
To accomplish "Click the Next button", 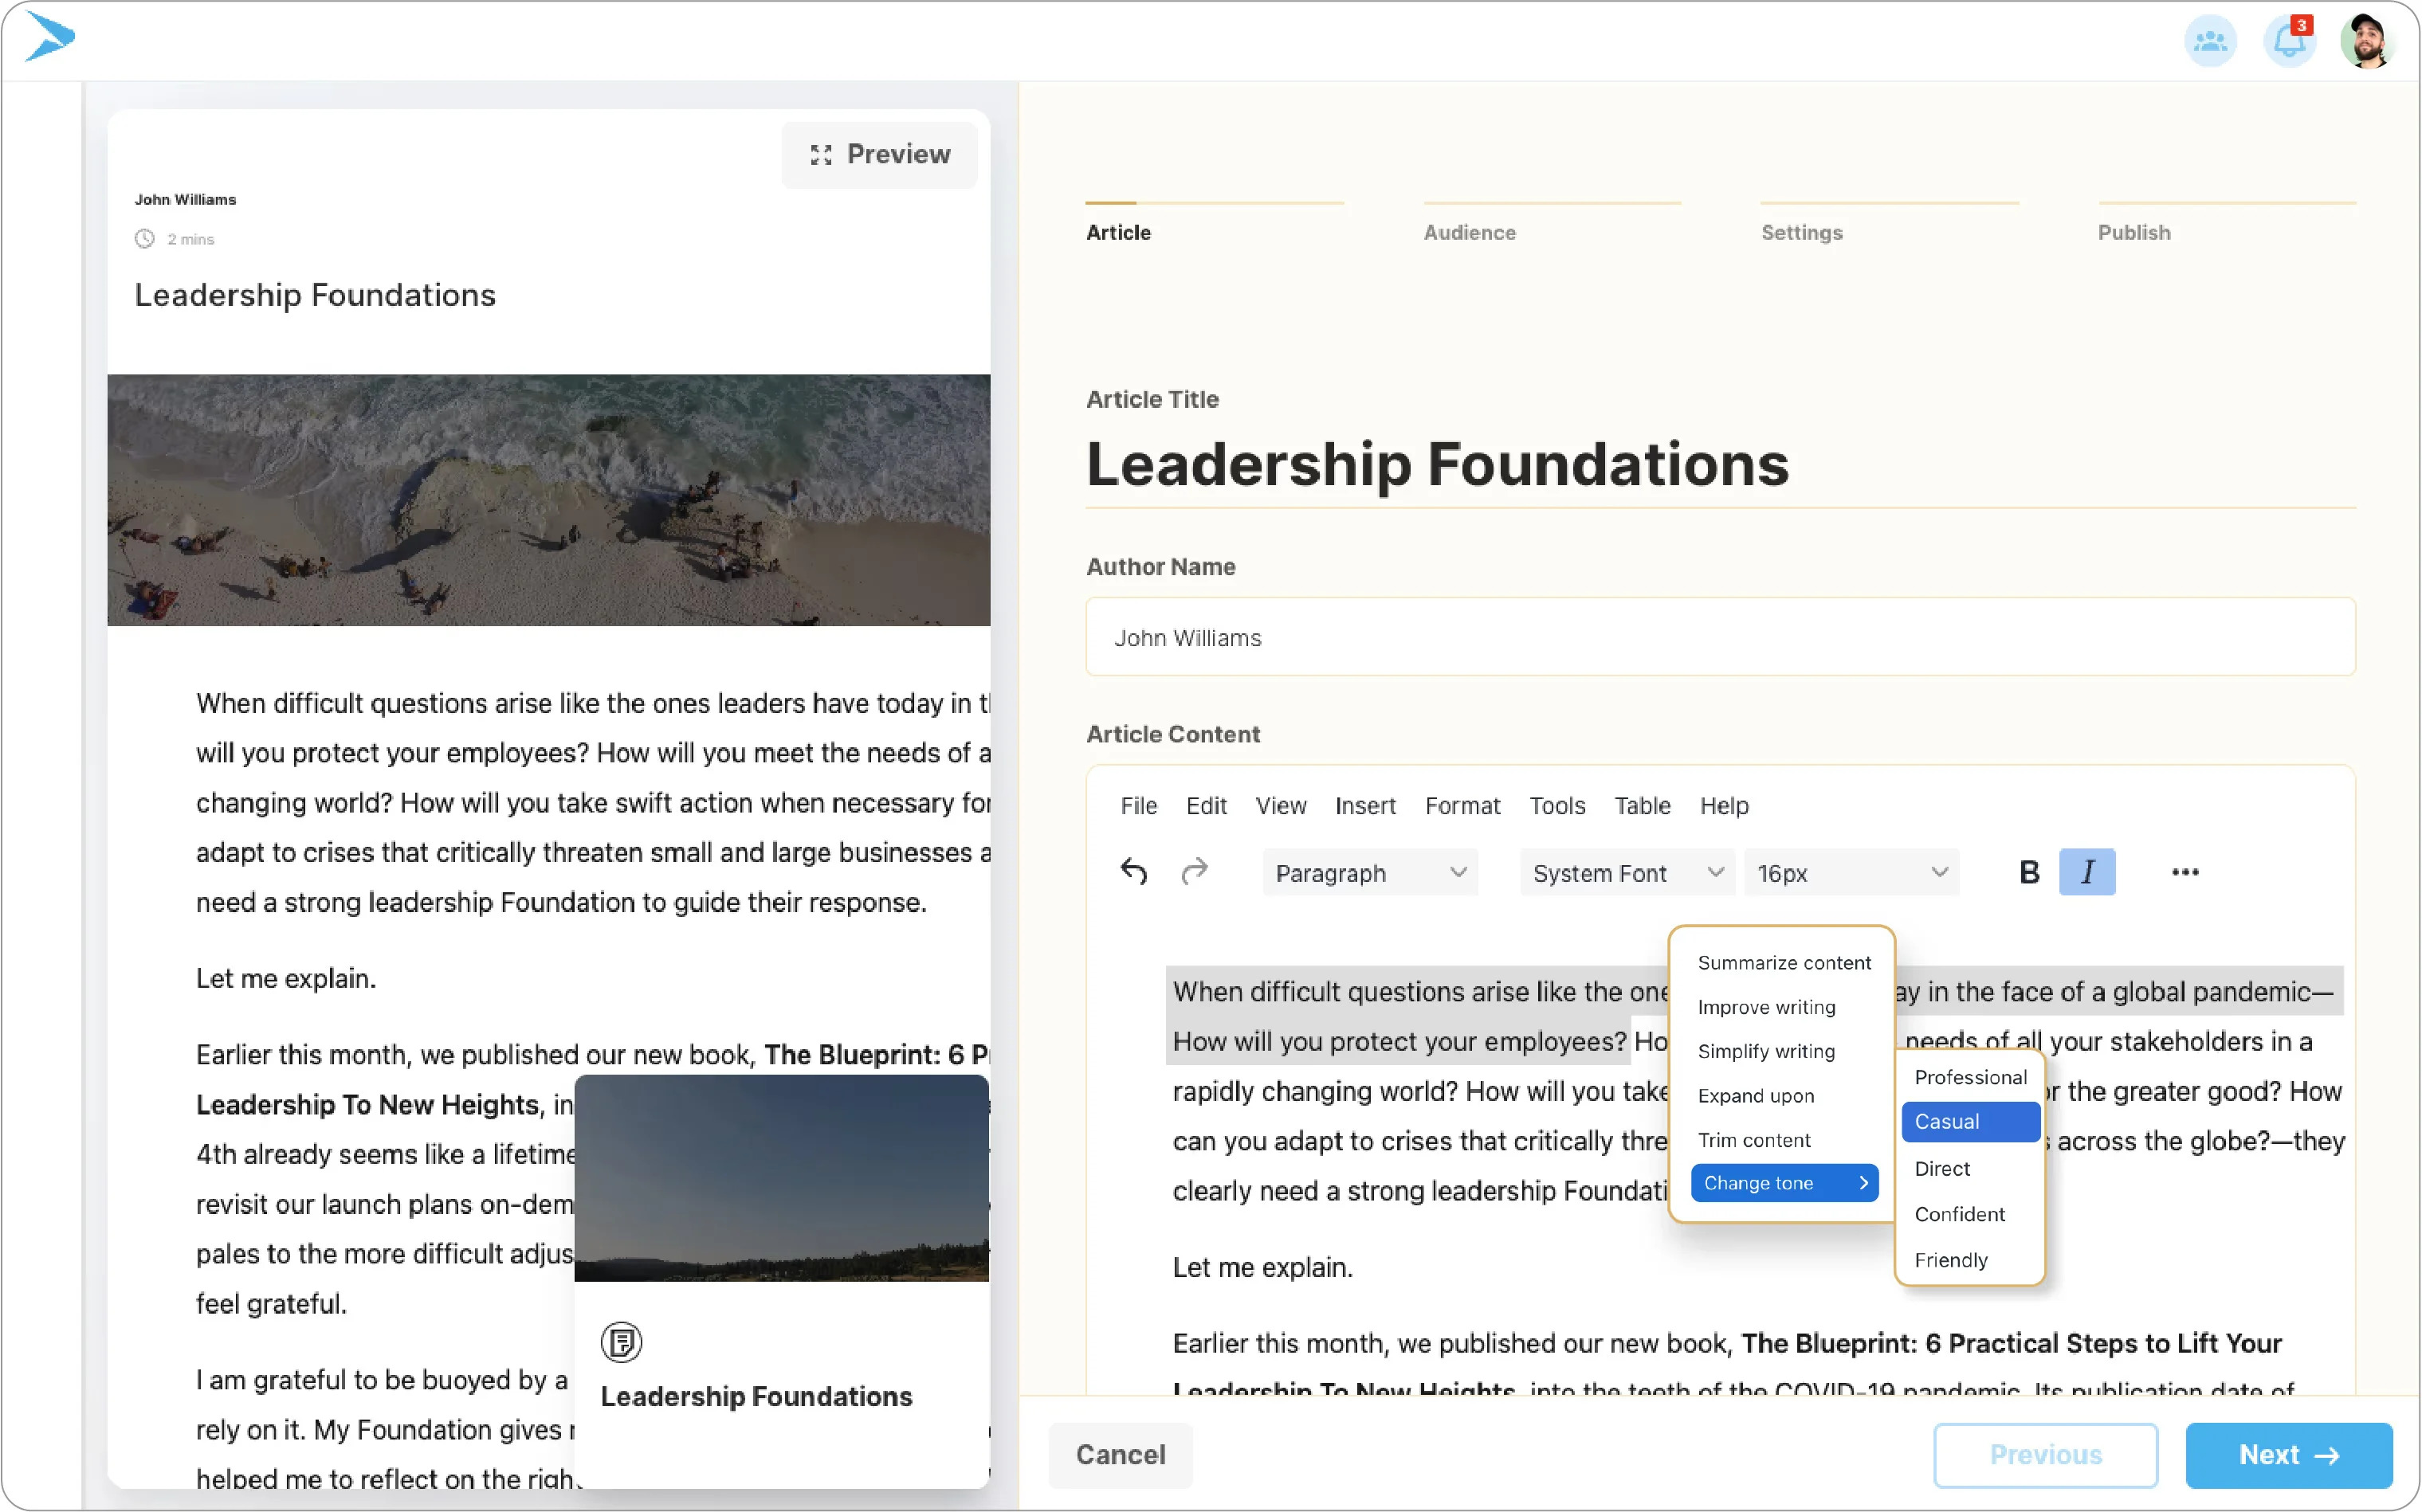I will (2287, 1454).
